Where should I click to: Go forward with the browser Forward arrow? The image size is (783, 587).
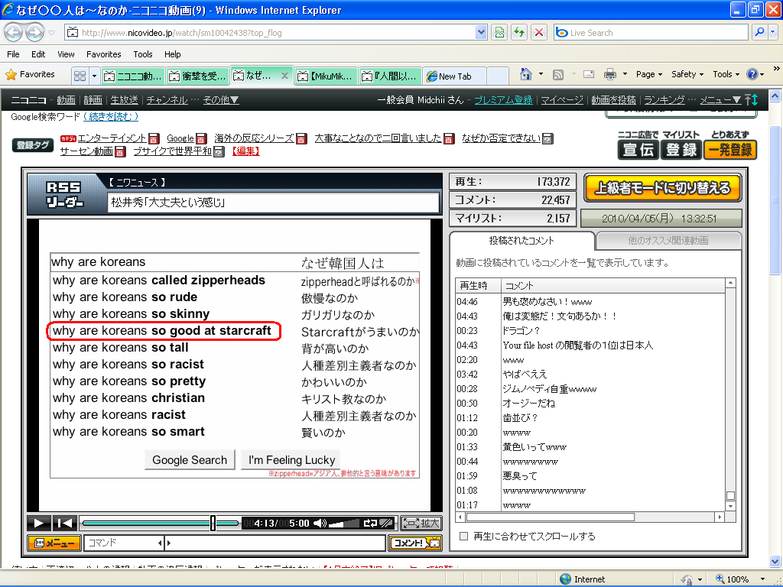(34, 33)
